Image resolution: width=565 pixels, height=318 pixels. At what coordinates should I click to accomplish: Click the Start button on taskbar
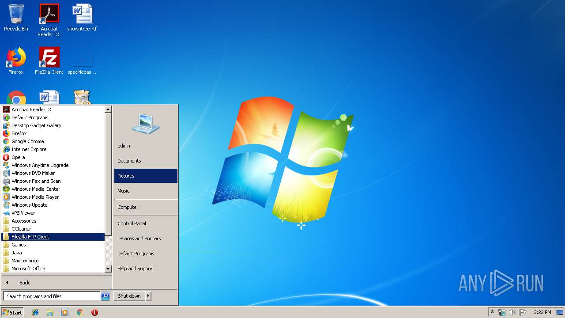click(x=12, y=312)
